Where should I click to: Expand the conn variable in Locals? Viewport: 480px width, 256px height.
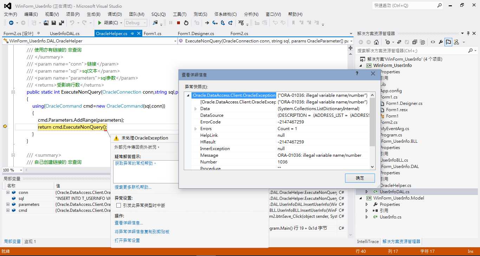coord(8,193)
